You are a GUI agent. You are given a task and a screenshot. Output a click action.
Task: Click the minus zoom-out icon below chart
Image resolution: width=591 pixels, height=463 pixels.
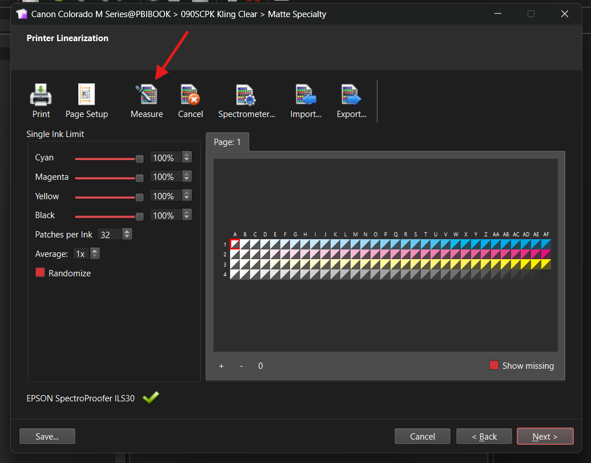[x=241, y=366]
